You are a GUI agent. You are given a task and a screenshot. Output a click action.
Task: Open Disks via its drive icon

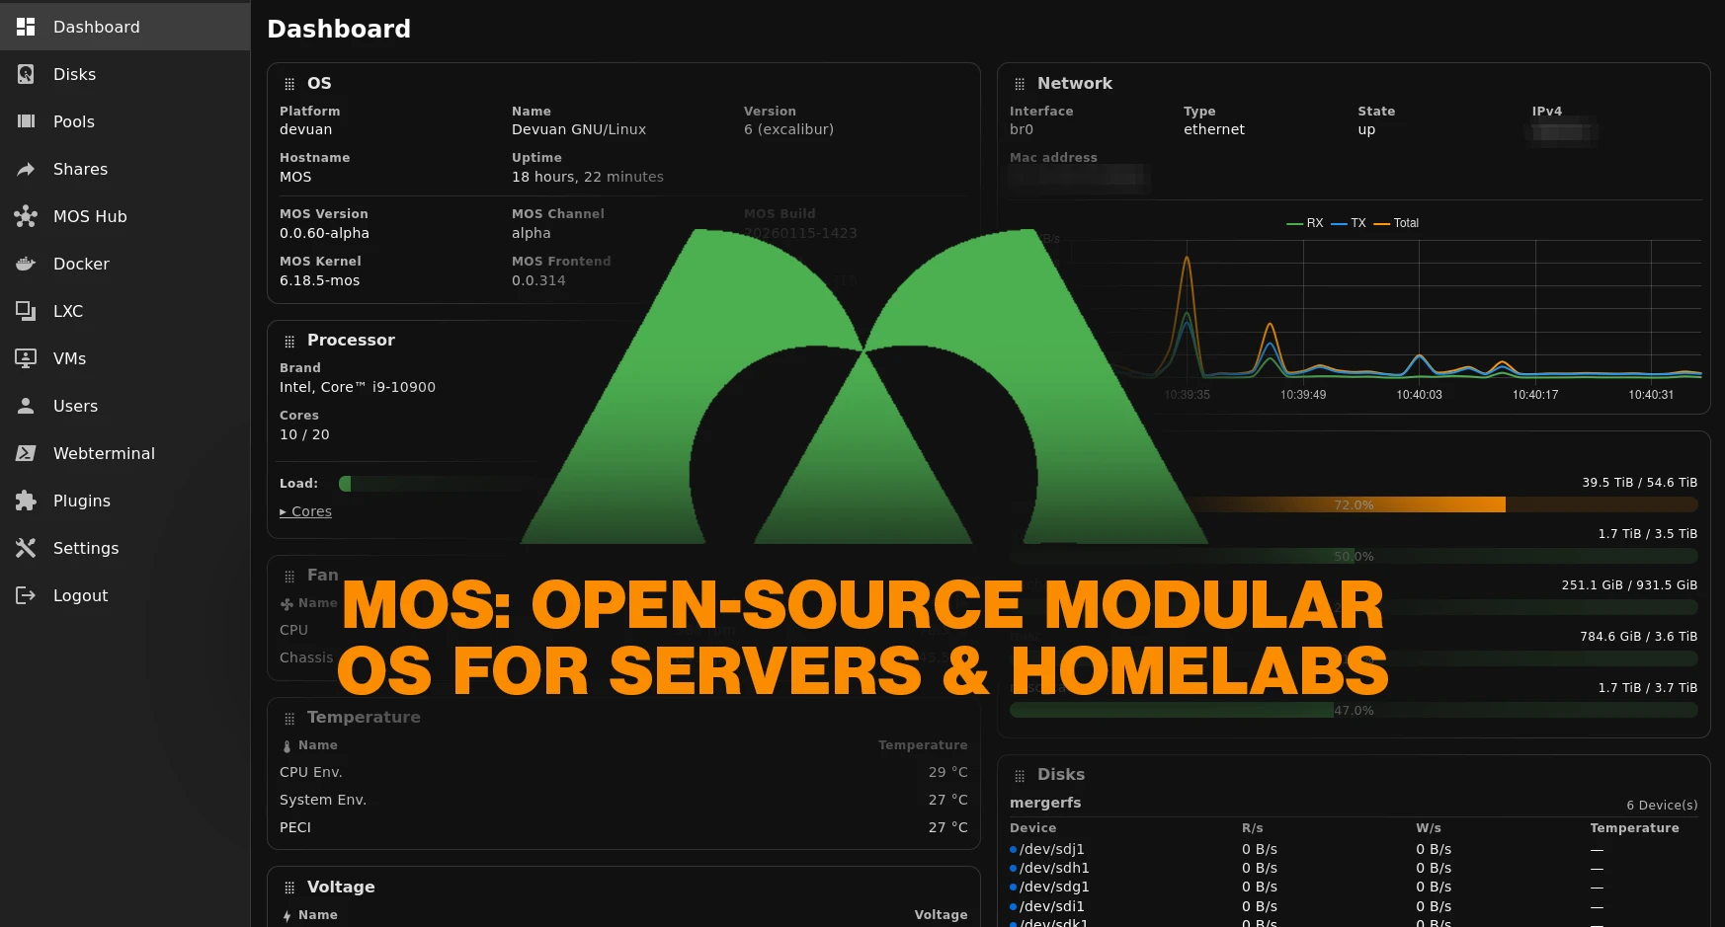point(26,74)
